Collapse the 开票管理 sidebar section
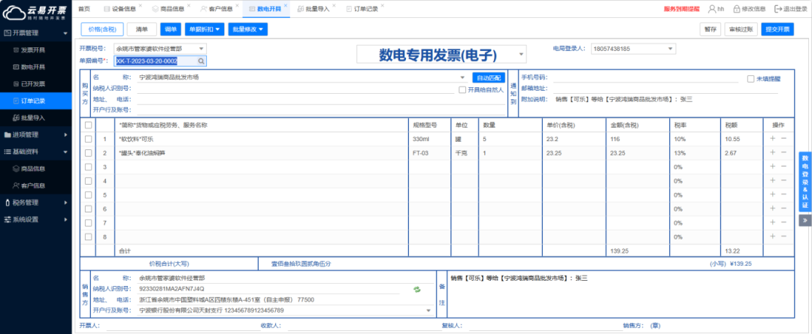 click(x=36, y=33)
